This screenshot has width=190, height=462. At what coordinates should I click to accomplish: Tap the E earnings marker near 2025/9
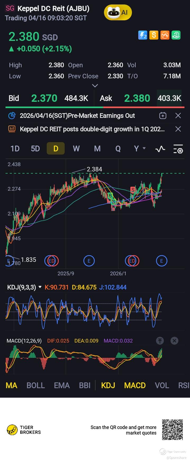click(89, 261)
